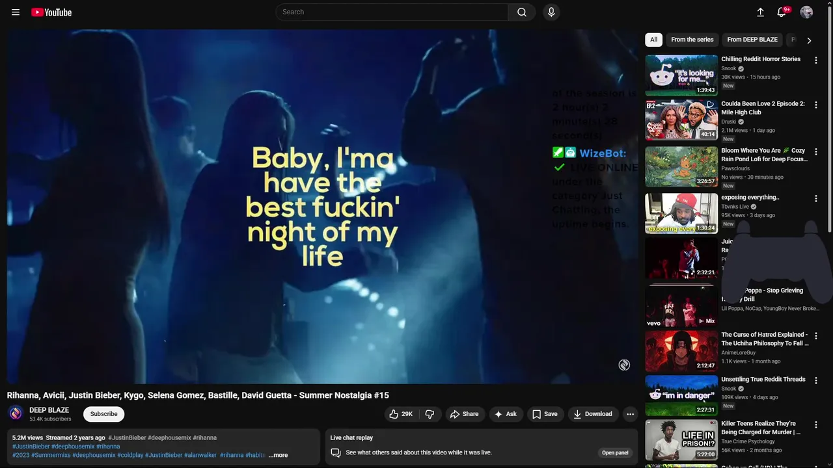
Task: Click the video player area
Action: 322,207
